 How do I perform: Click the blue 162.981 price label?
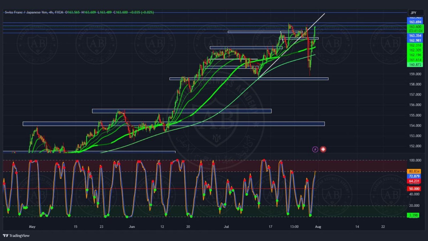(415, 41)
